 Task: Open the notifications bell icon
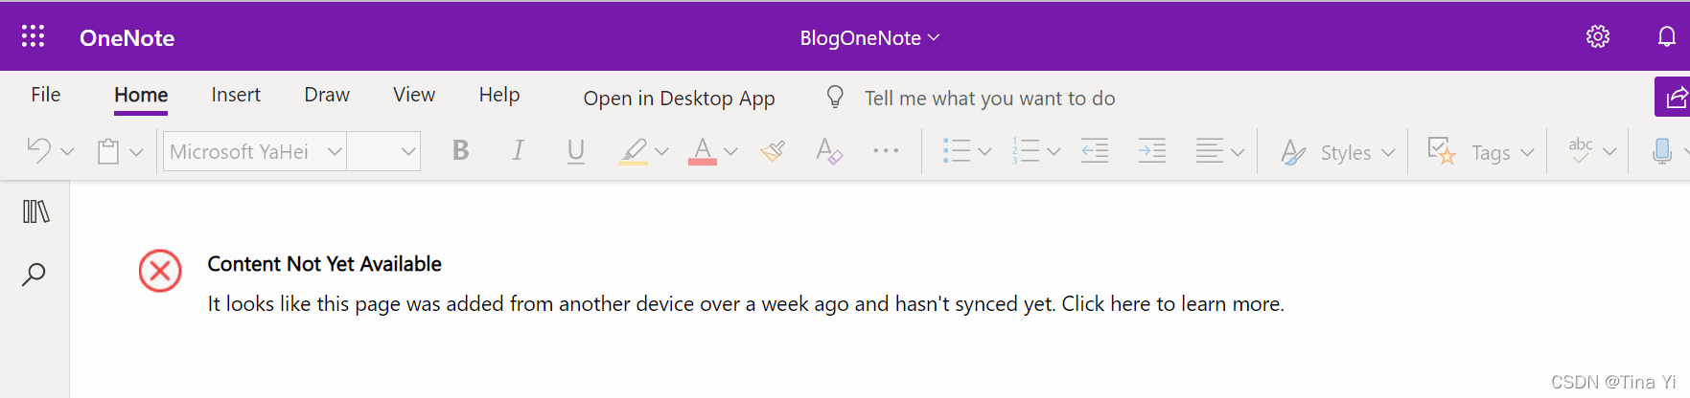(1667, 36)
